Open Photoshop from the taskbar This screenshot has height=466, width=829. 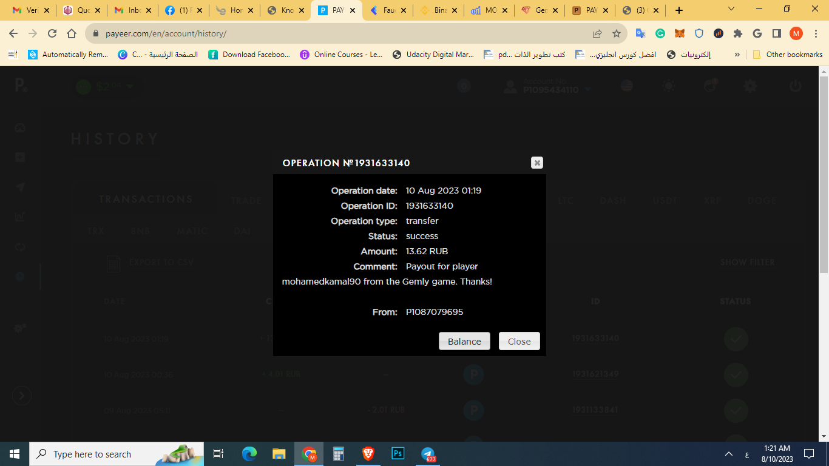tap(398, 454)
